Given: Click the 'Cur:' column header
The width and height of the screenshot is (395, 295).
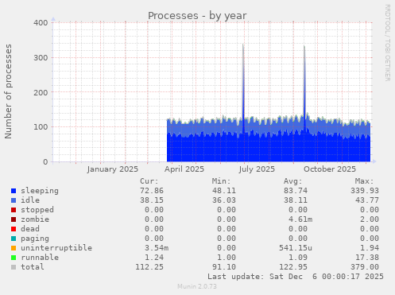Looking at the screenshot, I should pos(149,181).
